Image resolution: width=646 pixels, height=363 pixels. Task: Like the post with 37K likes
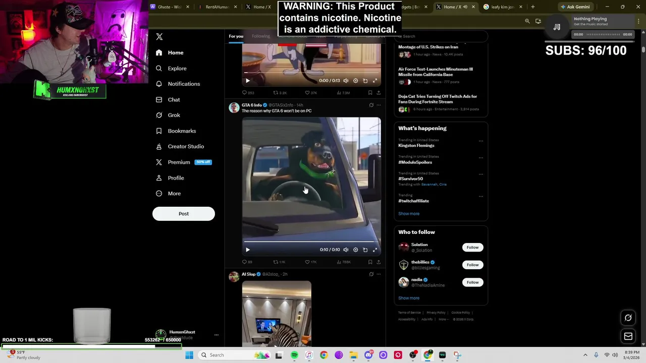(311, 93)
